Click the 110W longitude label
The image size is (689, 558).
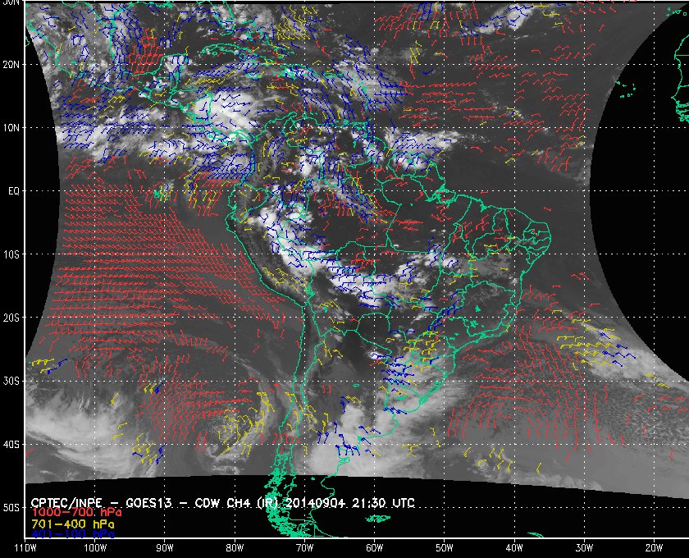pyautogui.click(x=25, y=548)
